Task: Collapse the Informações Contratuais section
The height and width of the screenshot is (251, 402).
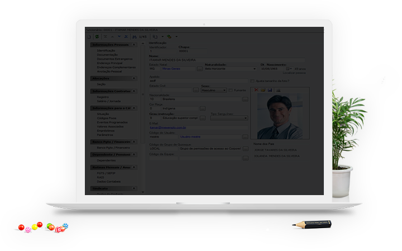Action: [x=133, y=91]
